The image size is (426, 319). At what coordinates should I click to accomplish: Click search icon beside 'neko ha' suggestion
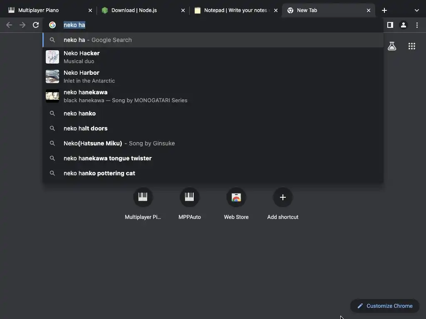point(52,40)
